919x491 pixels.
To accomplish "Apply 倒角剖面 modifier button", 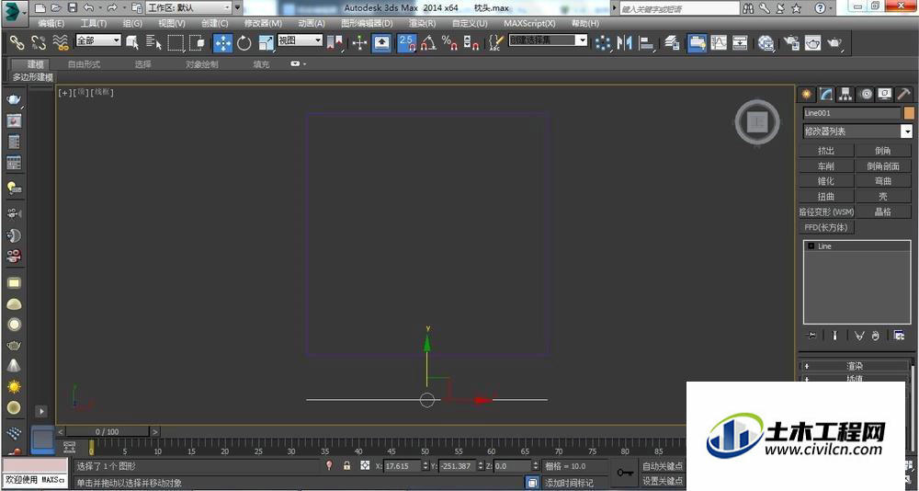I will (882, 166).
